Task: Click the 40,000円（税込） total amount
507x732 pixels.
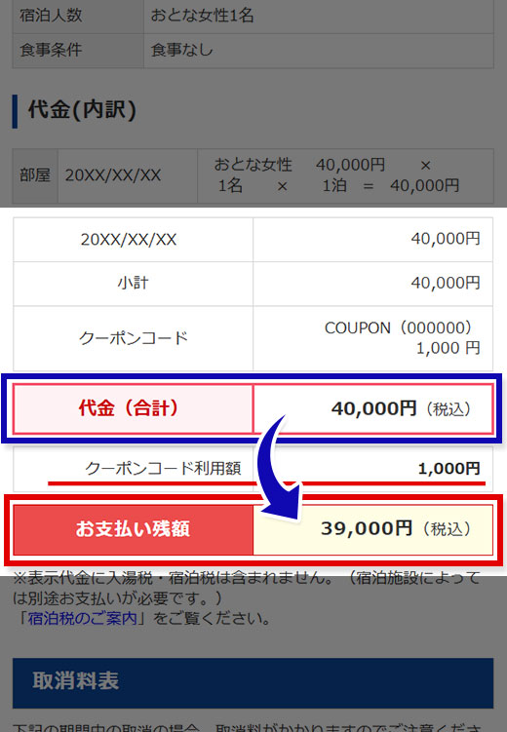Action: point(401,408)
